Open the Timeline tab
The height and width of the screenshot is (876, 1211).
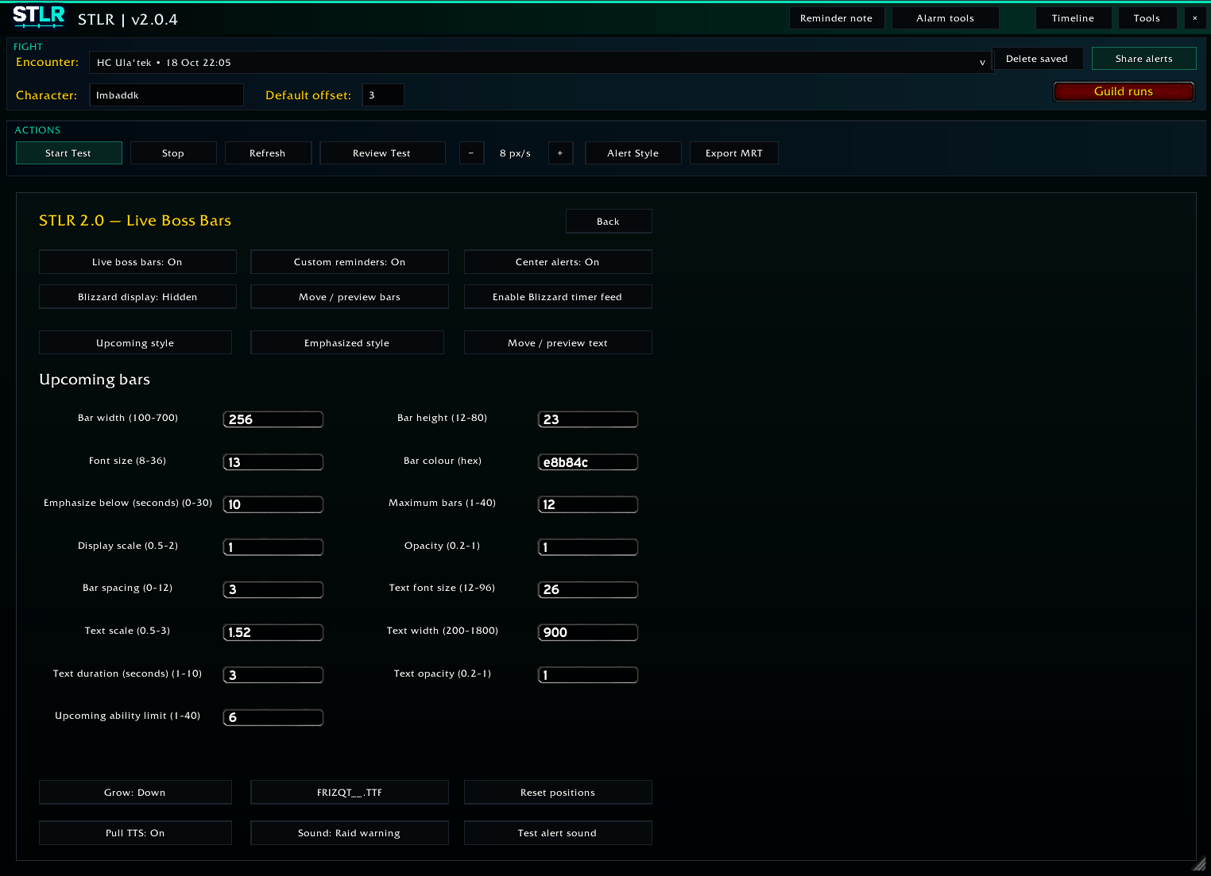pyautogui.click(x=1073, y=18)
